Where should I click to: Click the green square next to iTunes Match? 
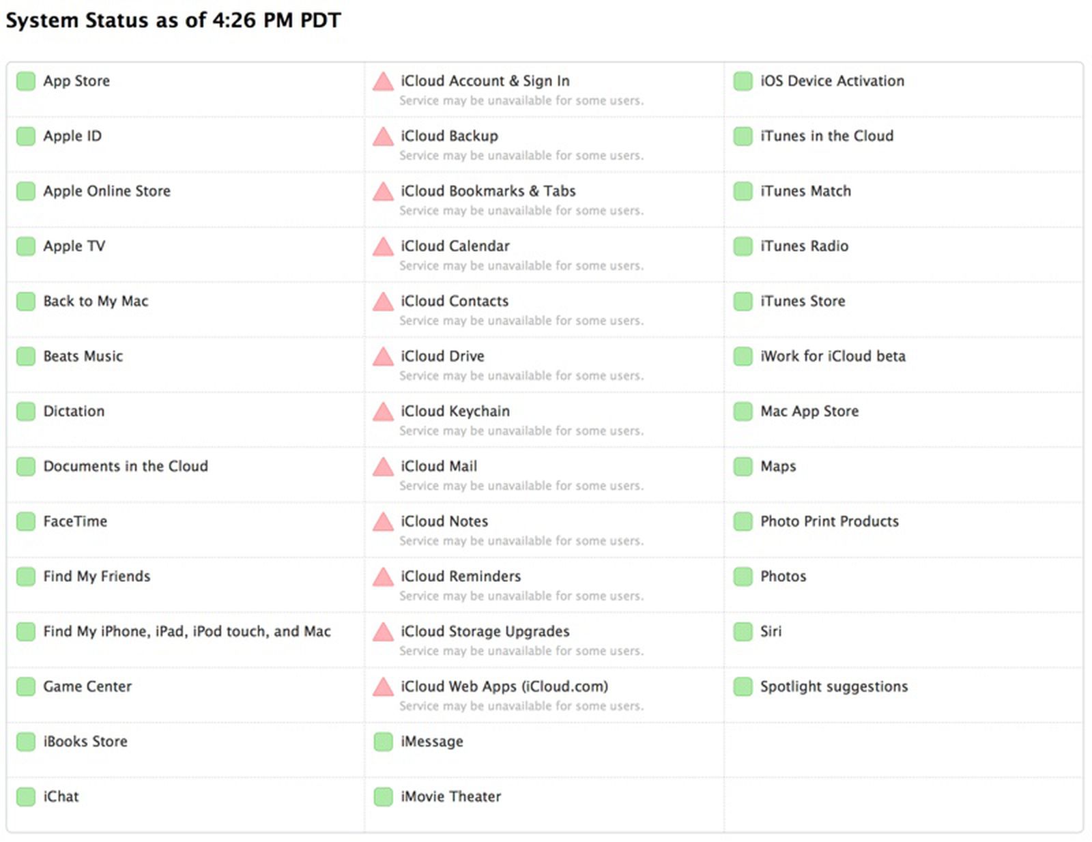click(x=743, y=192)
